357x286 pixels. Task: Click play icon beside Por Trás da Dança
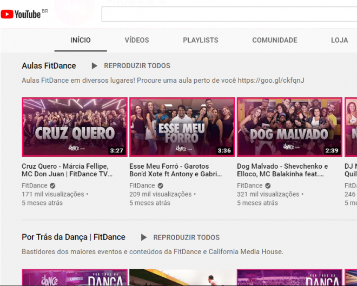(144, 237)
